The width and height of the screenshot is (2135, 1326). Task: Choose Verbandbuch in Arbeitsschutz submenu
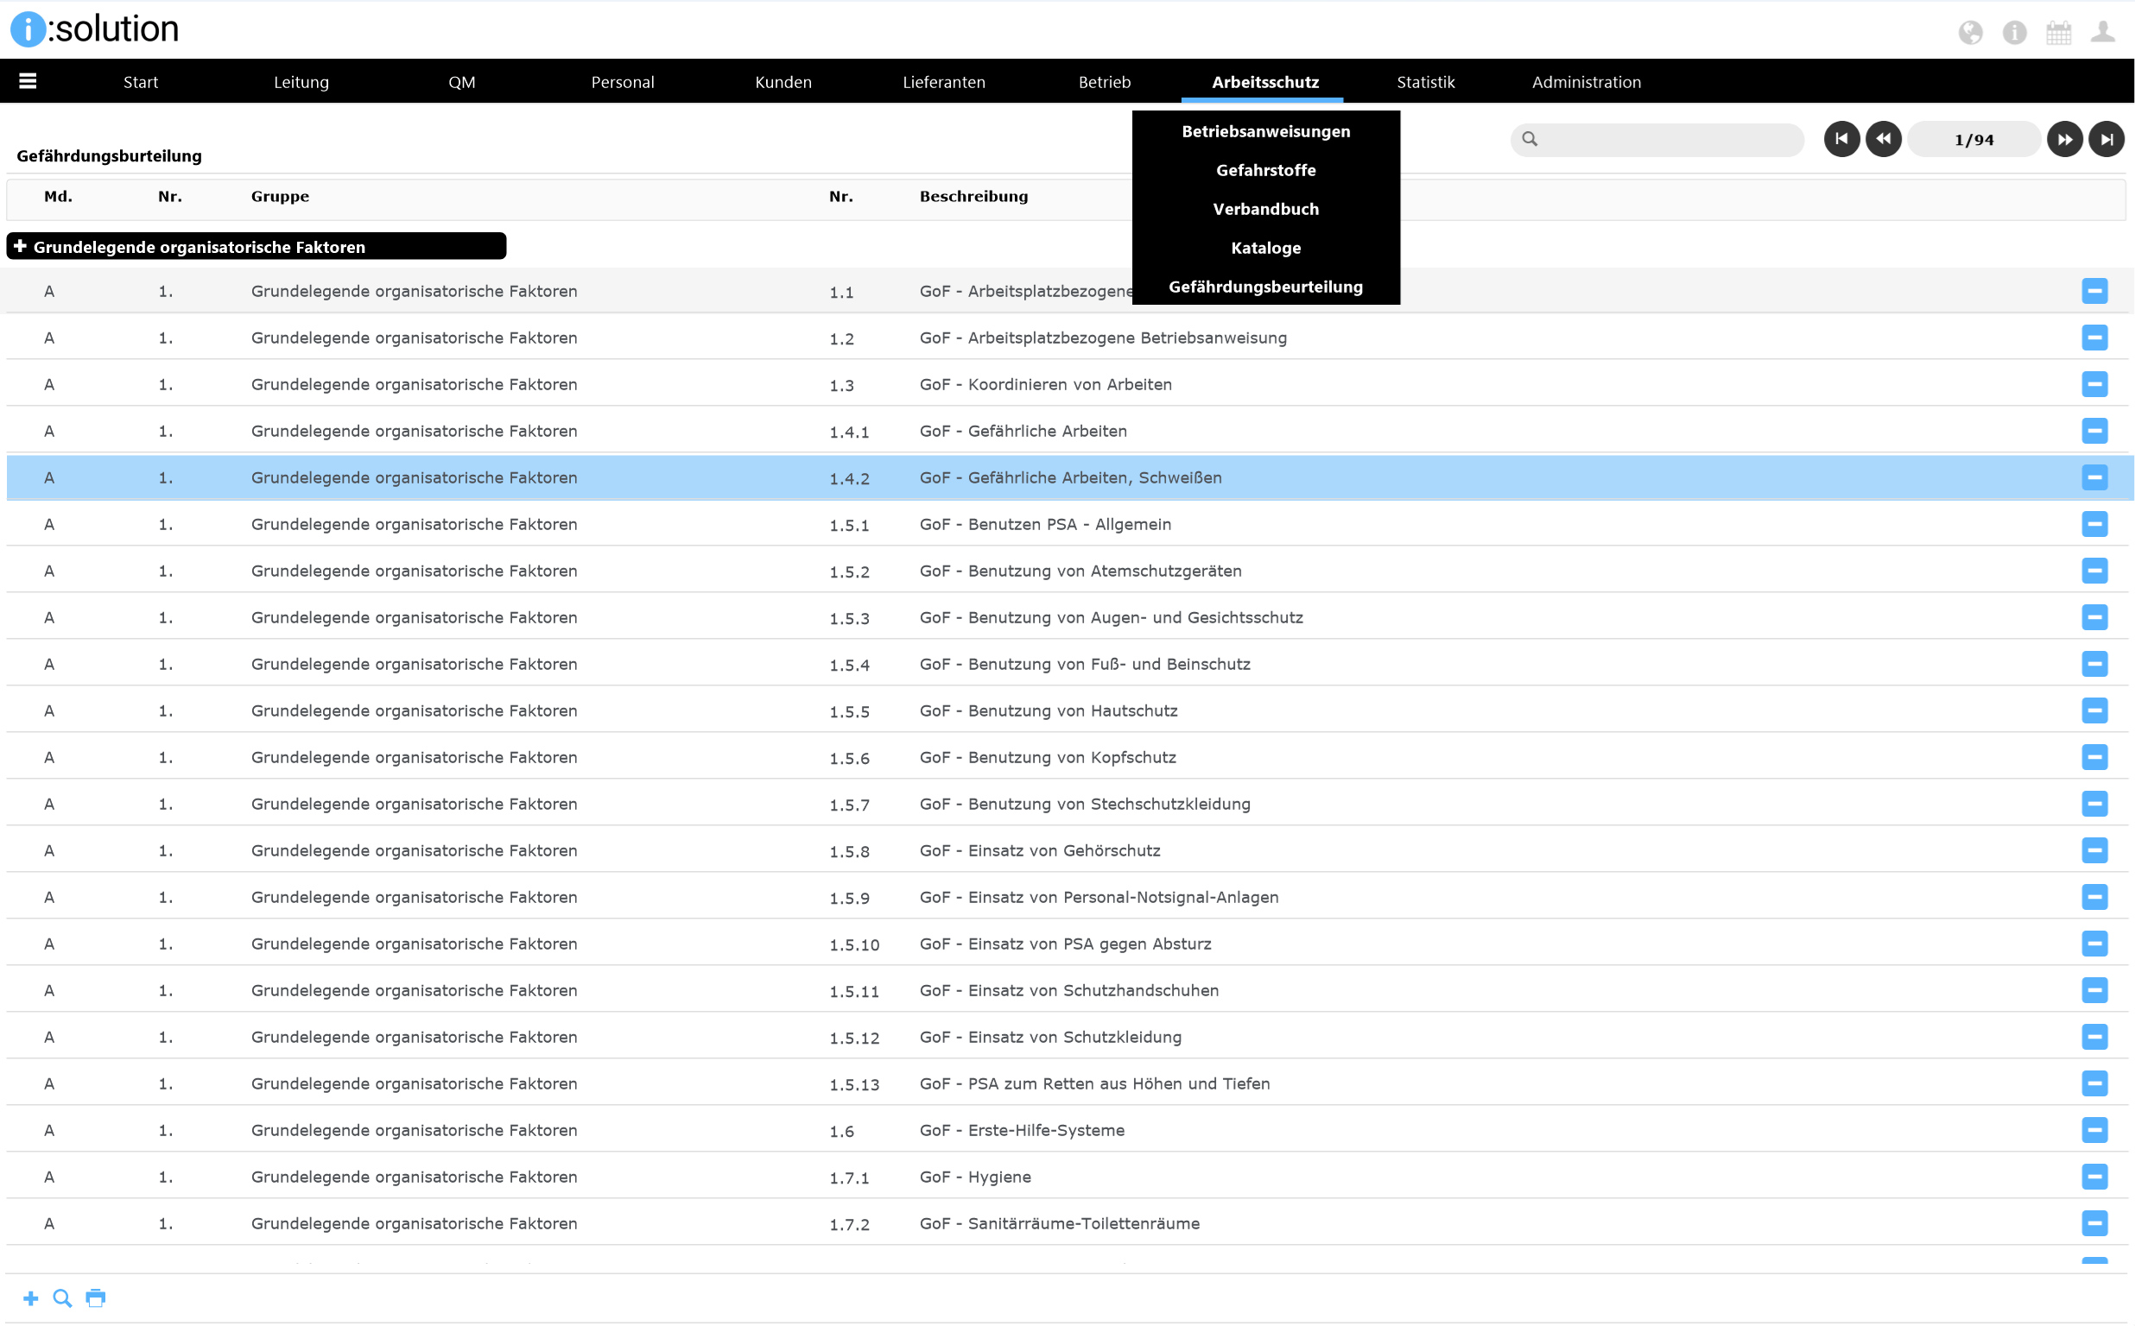coord(1265,209)
